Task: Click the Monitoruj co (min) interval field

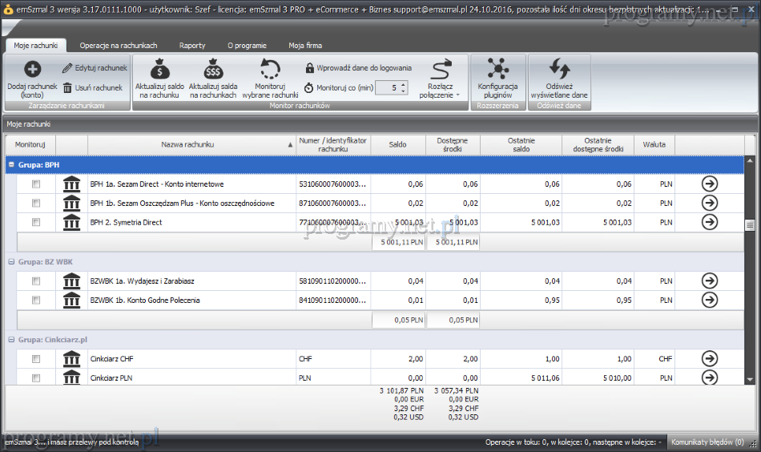Action: click(386, 87)
